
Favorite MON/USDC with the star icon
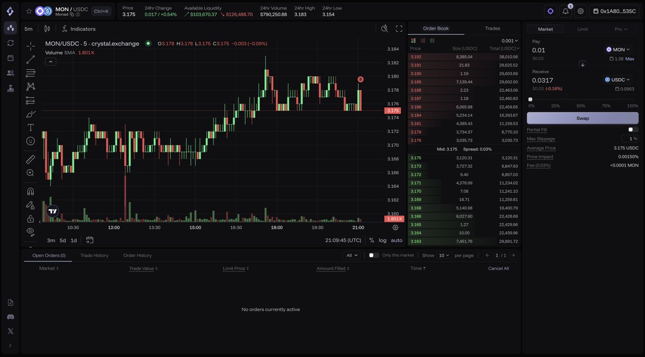click(x=29, y=11)
